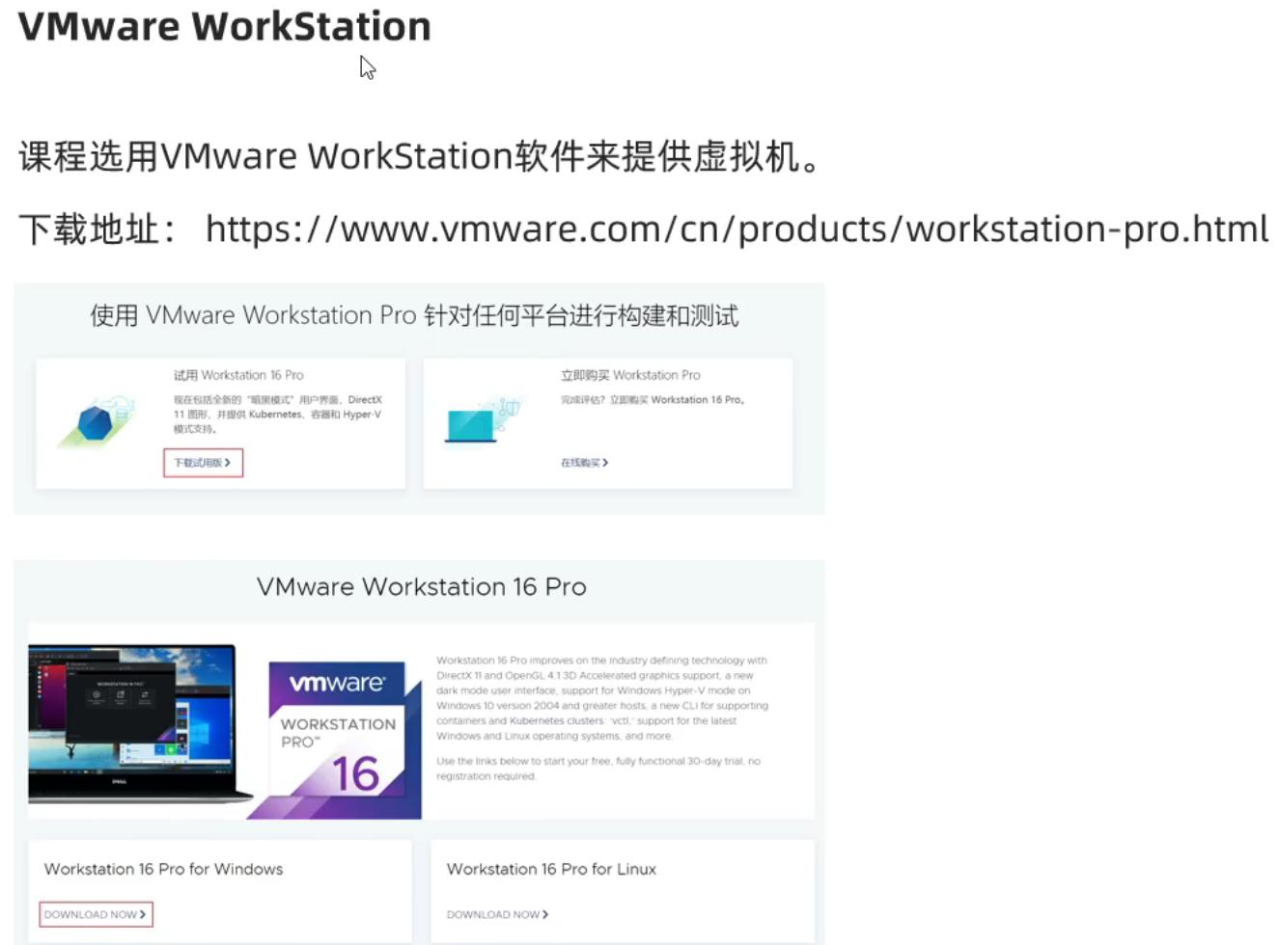Open the VMware Workstation Pro 16 box image
1278x945 pixels.
tap(334, 740)
